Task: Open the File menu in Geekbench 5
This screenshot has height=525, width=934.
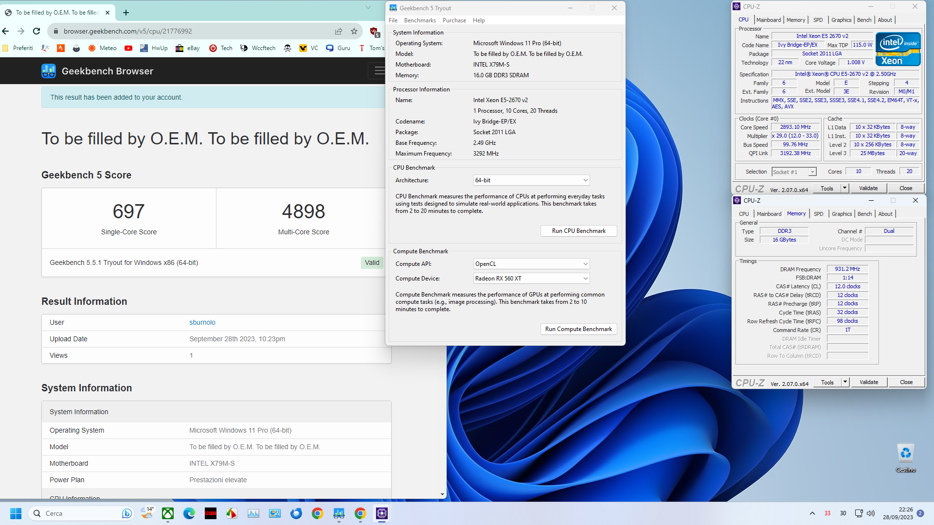Action: pyautogui.click(x=393, y=20)
